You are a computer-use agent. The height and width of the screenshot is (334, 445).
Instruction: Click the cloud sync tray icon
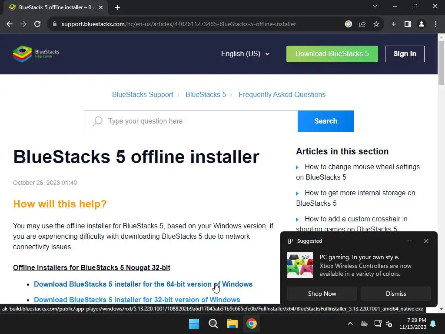364,324
